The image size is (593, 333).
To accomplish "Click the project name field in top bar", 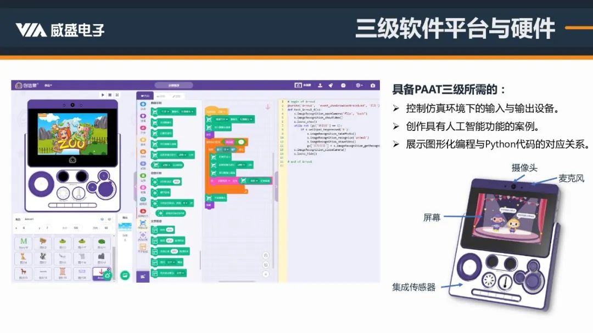I will (174, 85).
